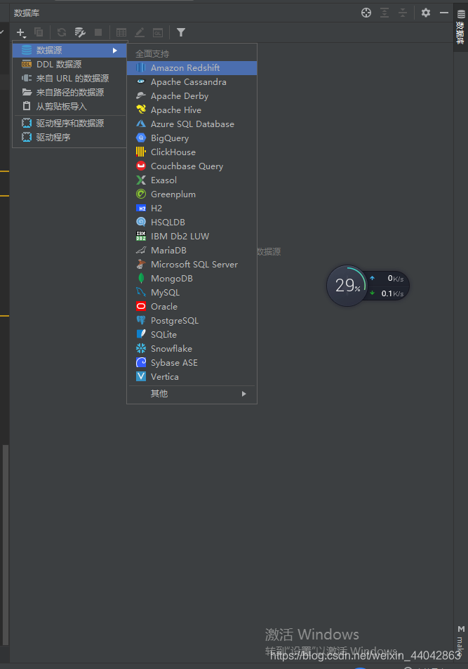Viewport: 468px width, 669px height.
Task: Click the network speed indicator 0.1K/s
Action: pos(387,293)
